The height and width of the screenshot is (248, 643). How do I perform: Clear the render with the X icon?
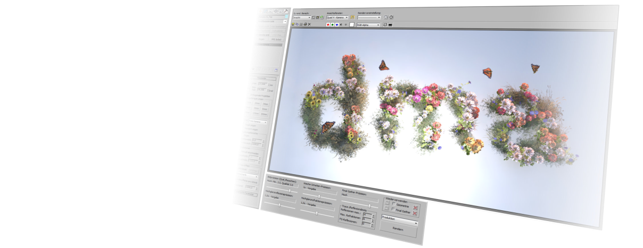click(309, 24)
